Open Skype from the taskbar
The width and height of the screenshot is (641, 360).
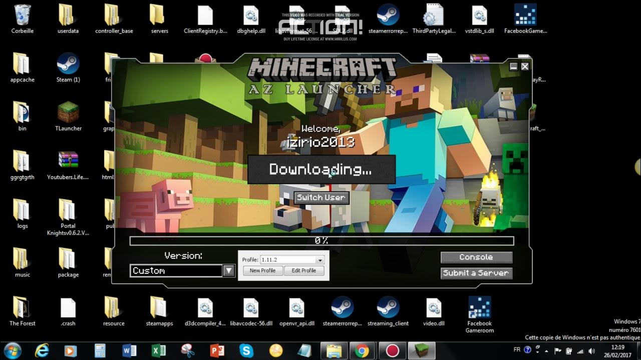pyautogui.click(x=246, y=351)
